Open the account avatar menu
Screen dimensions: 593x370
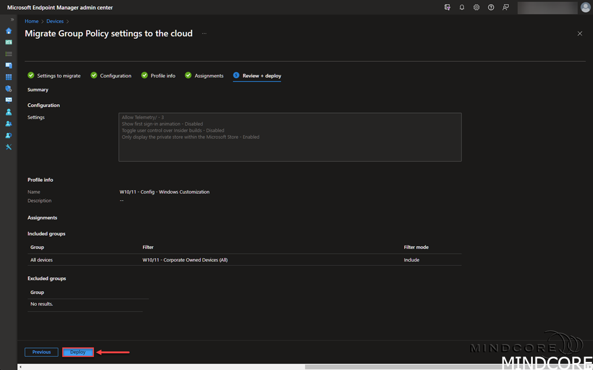tap(585, 8)
